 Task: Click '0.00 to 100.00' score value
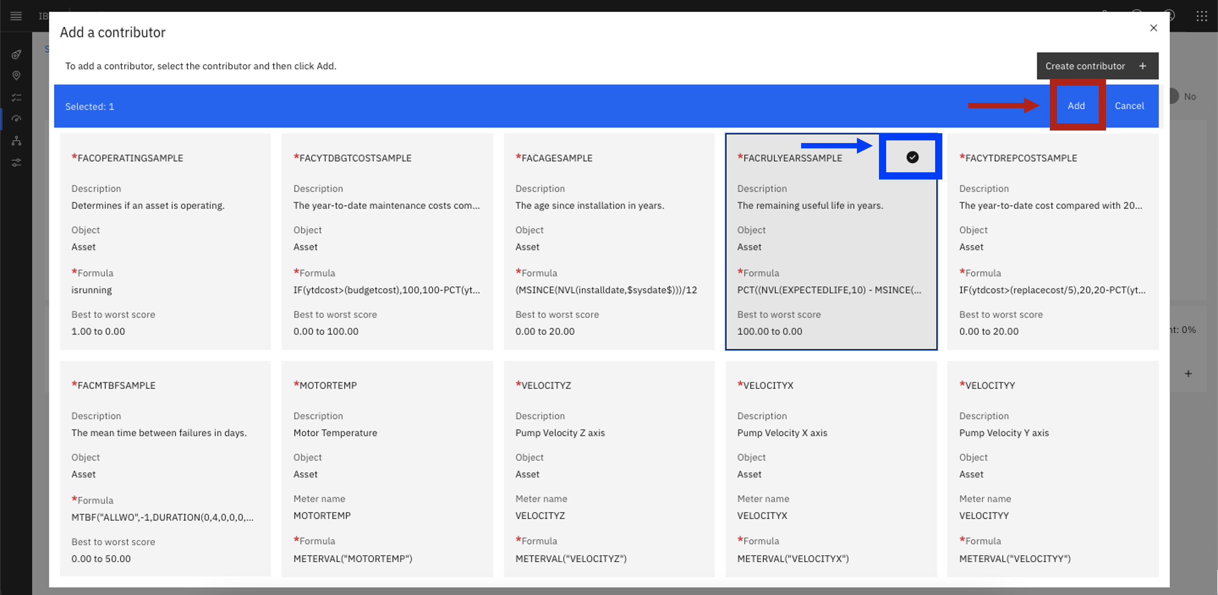326,331
